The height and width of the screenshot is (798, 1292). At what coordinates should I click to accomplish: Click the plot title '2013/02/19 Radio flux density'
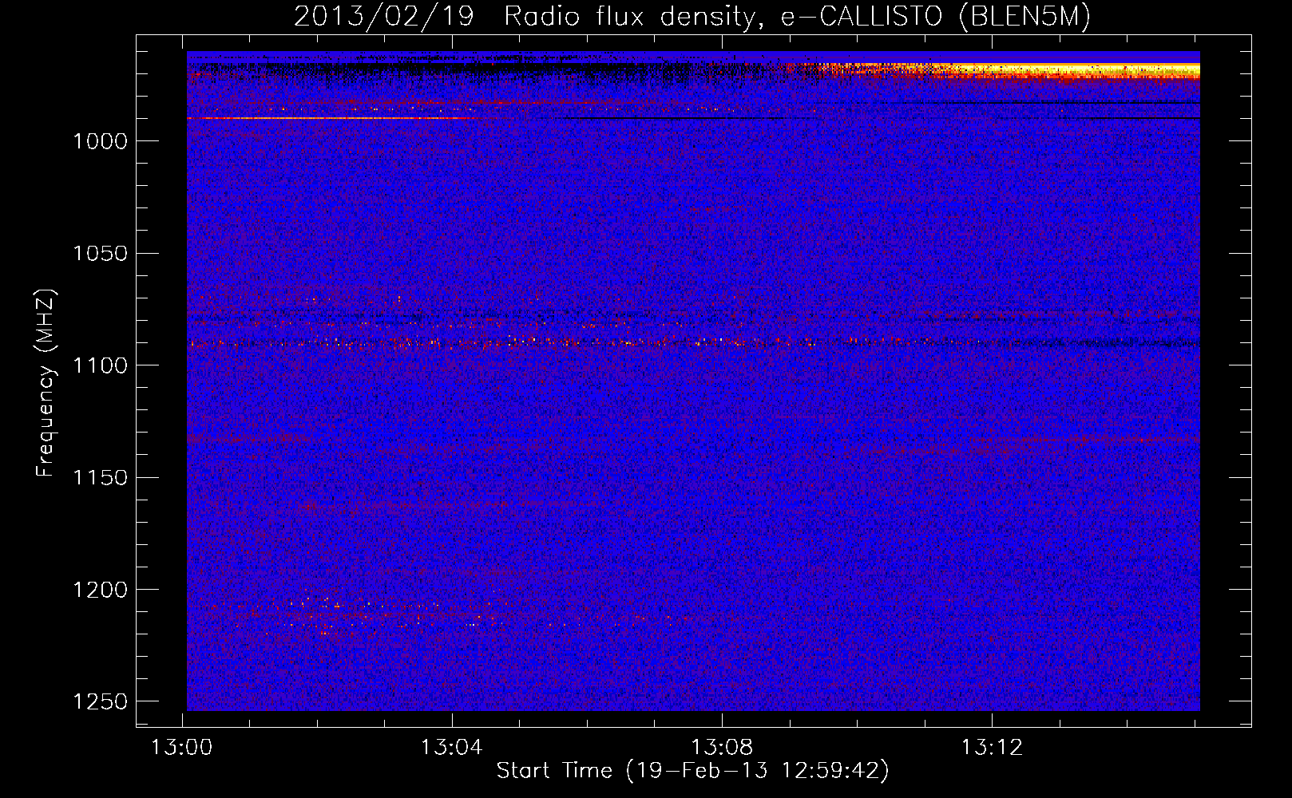692,17
